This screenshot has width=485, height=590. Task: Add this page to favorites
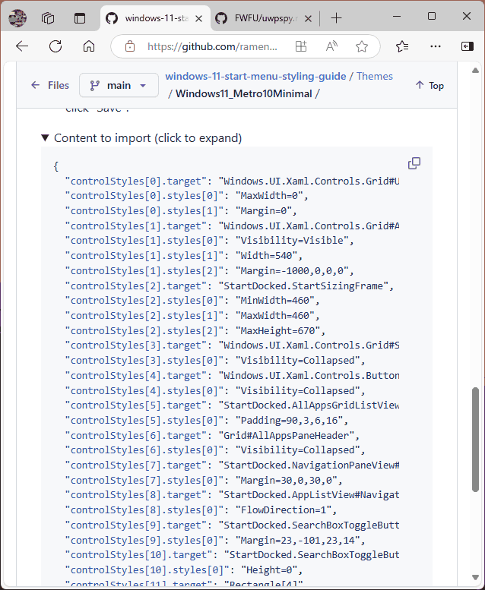[362, 46]
